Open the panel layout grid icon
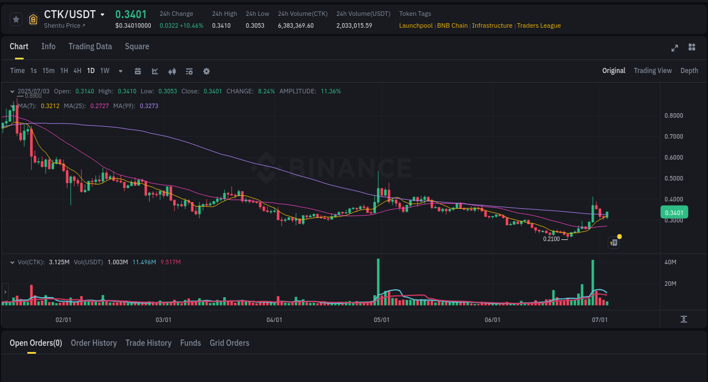This screenshot has width=708, height=382. [692, 48]
